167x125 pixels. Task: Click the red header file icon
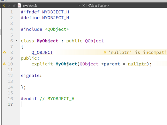click(19, 5)
